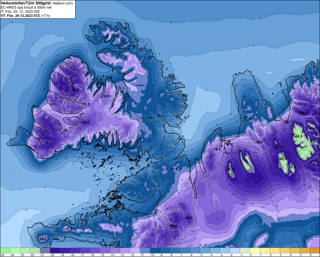Click the title text 'Veðurstofan/T2m 500grid'

tap(26, 3)
